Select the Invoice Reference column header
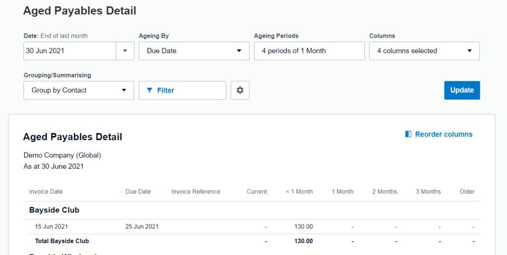This screenshot has height=255, width=507. tap(196, 191)
